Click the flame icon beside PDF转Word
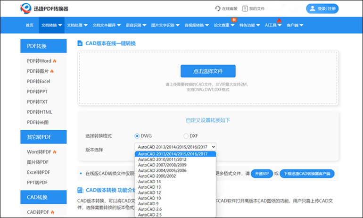 (55, 61)
